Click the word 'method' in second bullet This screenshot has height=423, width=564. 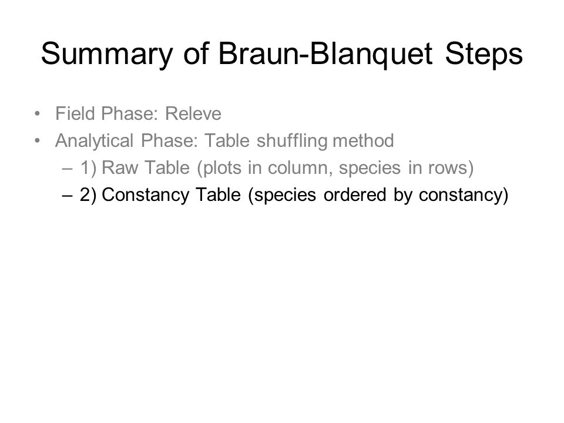click(363, 140)
